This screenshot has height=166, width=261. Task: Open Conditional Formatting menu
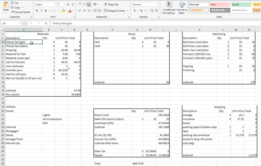tap(169, 7)
